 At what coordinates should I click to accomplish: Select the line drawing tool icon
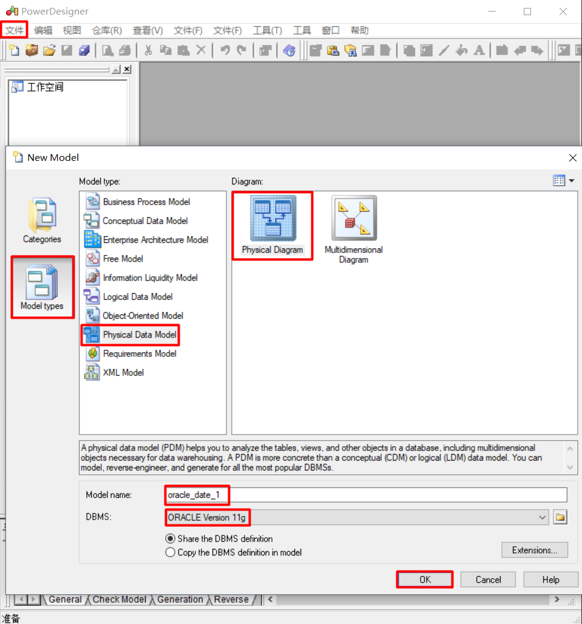(444, 50)
